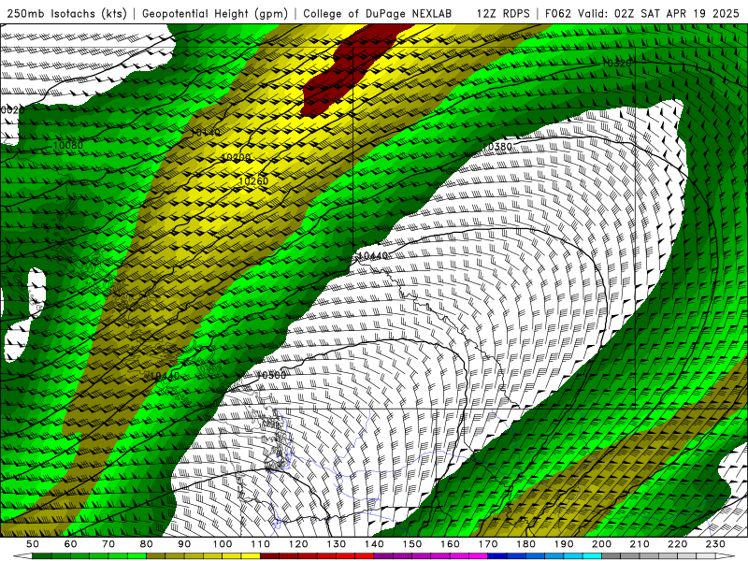Viewport: 748px width, 561px height.
Task: Click the 90 kt color scale label
Action: 184,544
